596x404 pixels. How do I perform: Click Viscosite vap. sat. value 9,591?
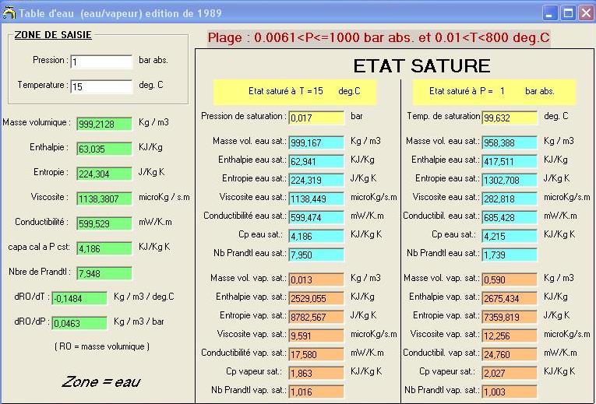click(316, 335)
